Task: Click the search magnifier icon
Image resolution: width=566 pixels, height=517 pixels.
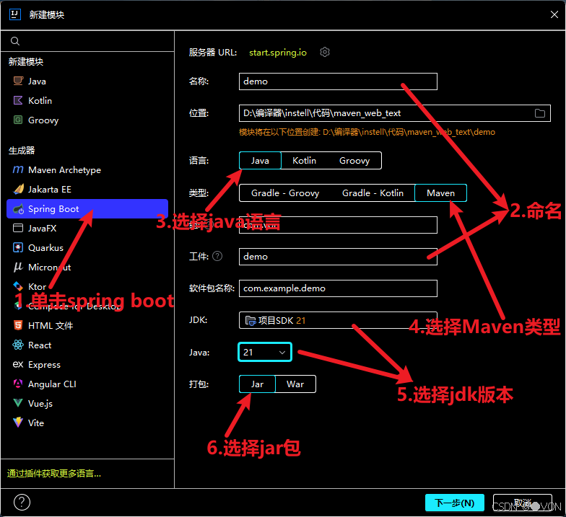Action: tap(14, 41)
